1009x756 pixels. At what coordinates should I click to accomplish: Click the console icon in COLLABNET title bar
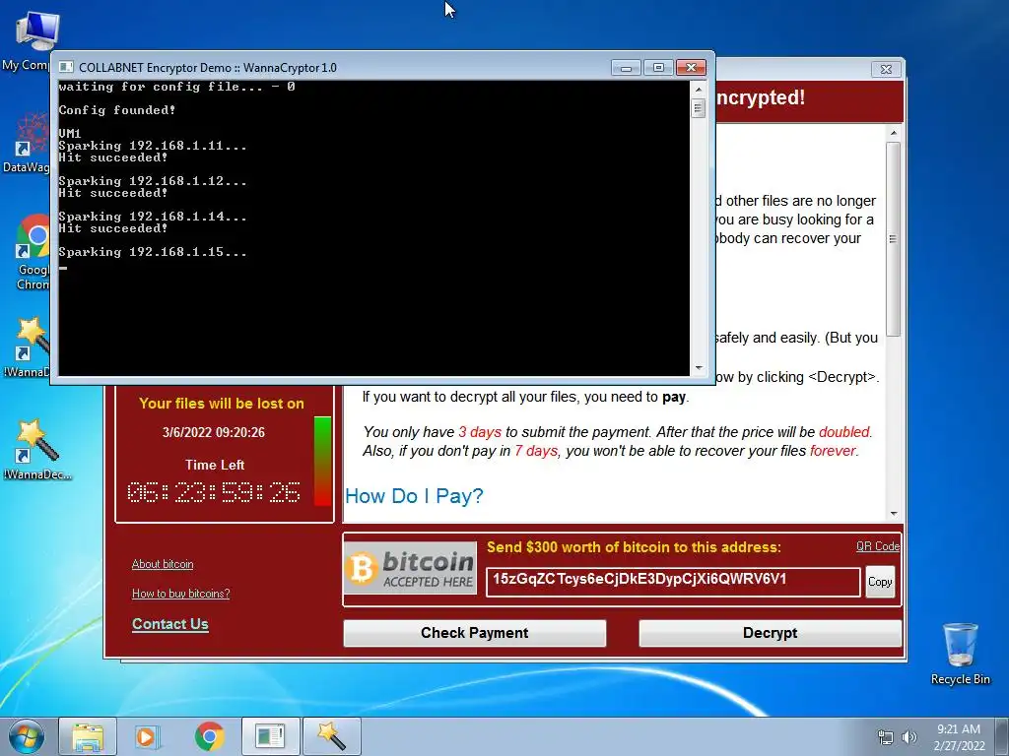(x=66, y=68)
